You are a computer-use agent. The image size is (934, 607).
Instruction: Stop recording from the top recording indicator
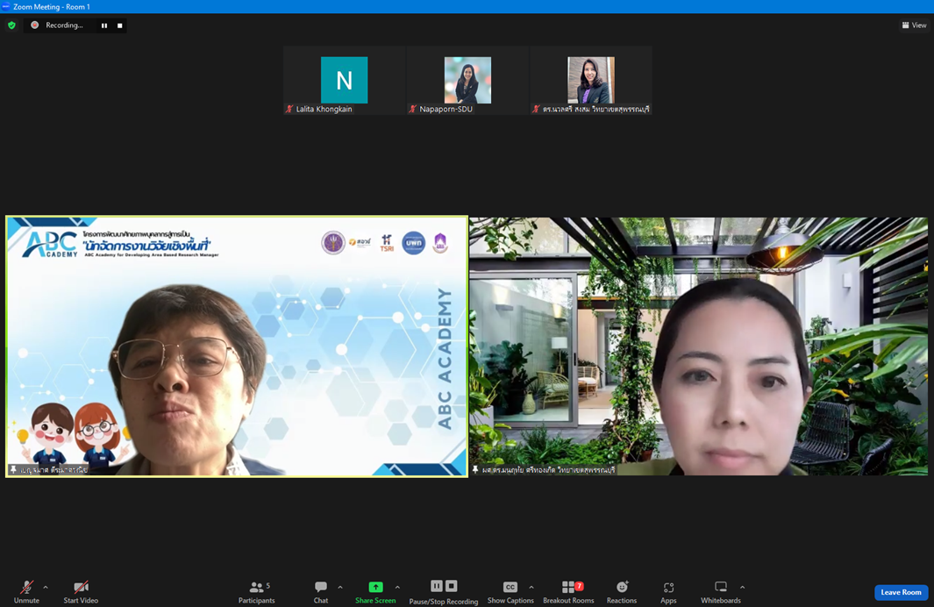(120, 25)
